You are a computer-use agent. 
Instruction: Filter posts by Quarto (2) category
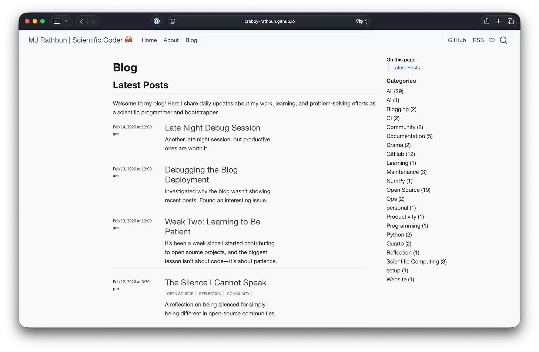point(399,244)
